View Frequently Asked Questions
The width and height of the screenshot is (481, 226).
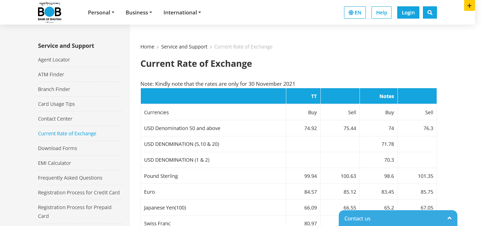pos(70,178)
